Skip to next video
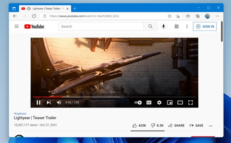This screenshot has width=231, height=143. [49, 103]
